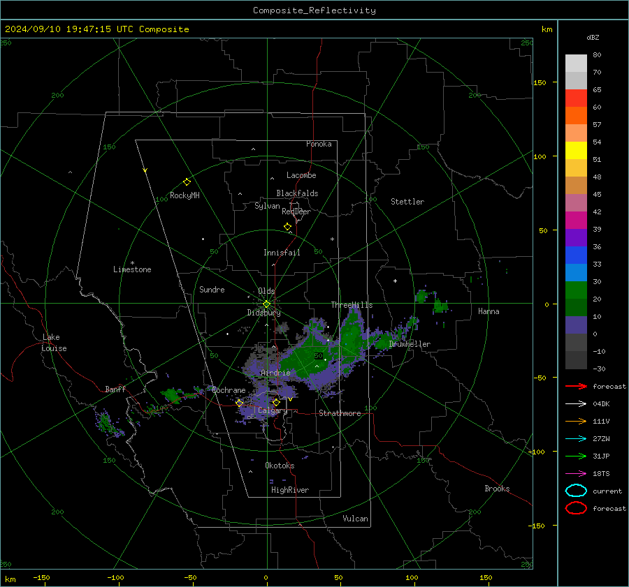The height and width of the screenshot is (587, 629).
Task: Click the Lacombe label
Action: (x=301, y=175)
